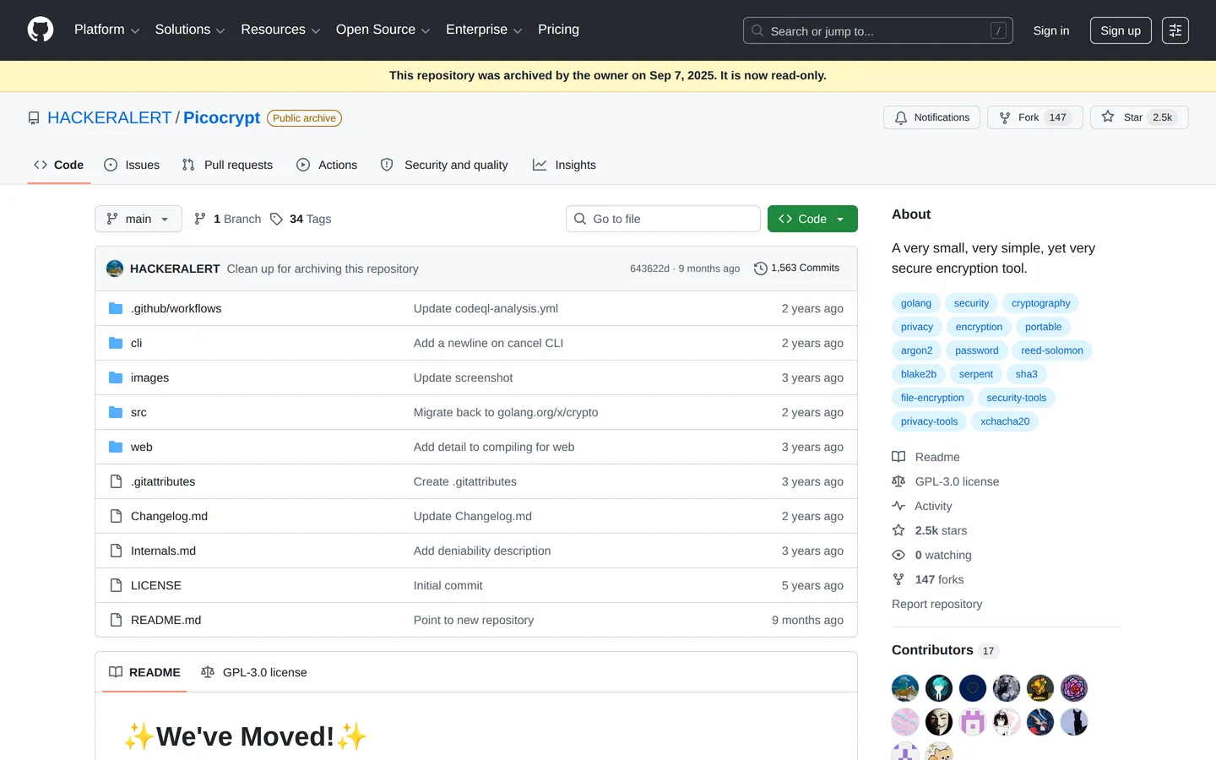Click the star icon beside 2.5k stars
This screenshot has height=760, width=1216.
898,530
